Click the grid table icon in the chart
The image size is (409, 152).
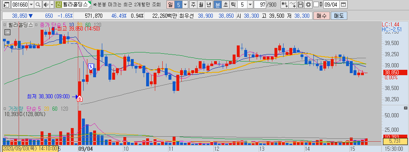point(7,32)
